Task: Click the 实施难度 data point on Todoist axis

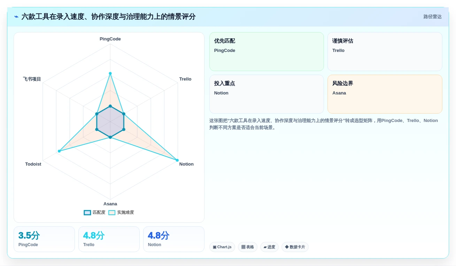Action: [59, 151]
